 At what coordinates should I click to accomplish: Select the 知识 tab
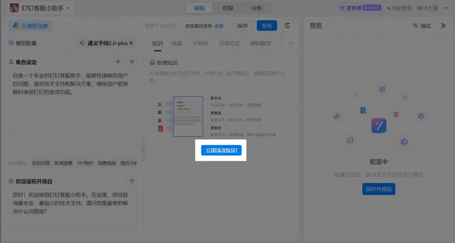158,43
